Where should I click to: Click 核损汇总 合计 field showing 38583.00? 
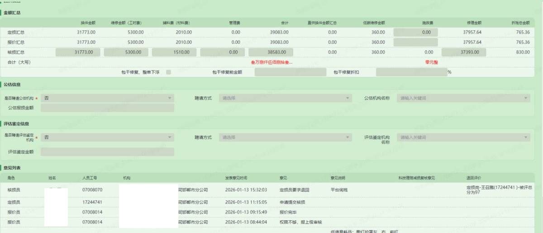click(271, 52)
